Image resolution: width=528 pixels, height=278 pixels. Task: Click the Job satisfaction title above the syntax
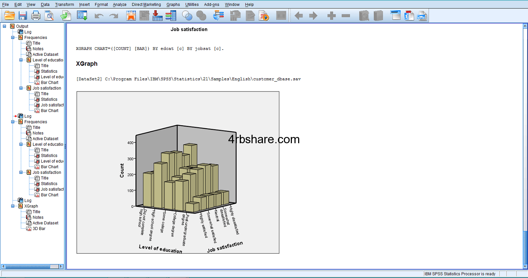[189, 29]
